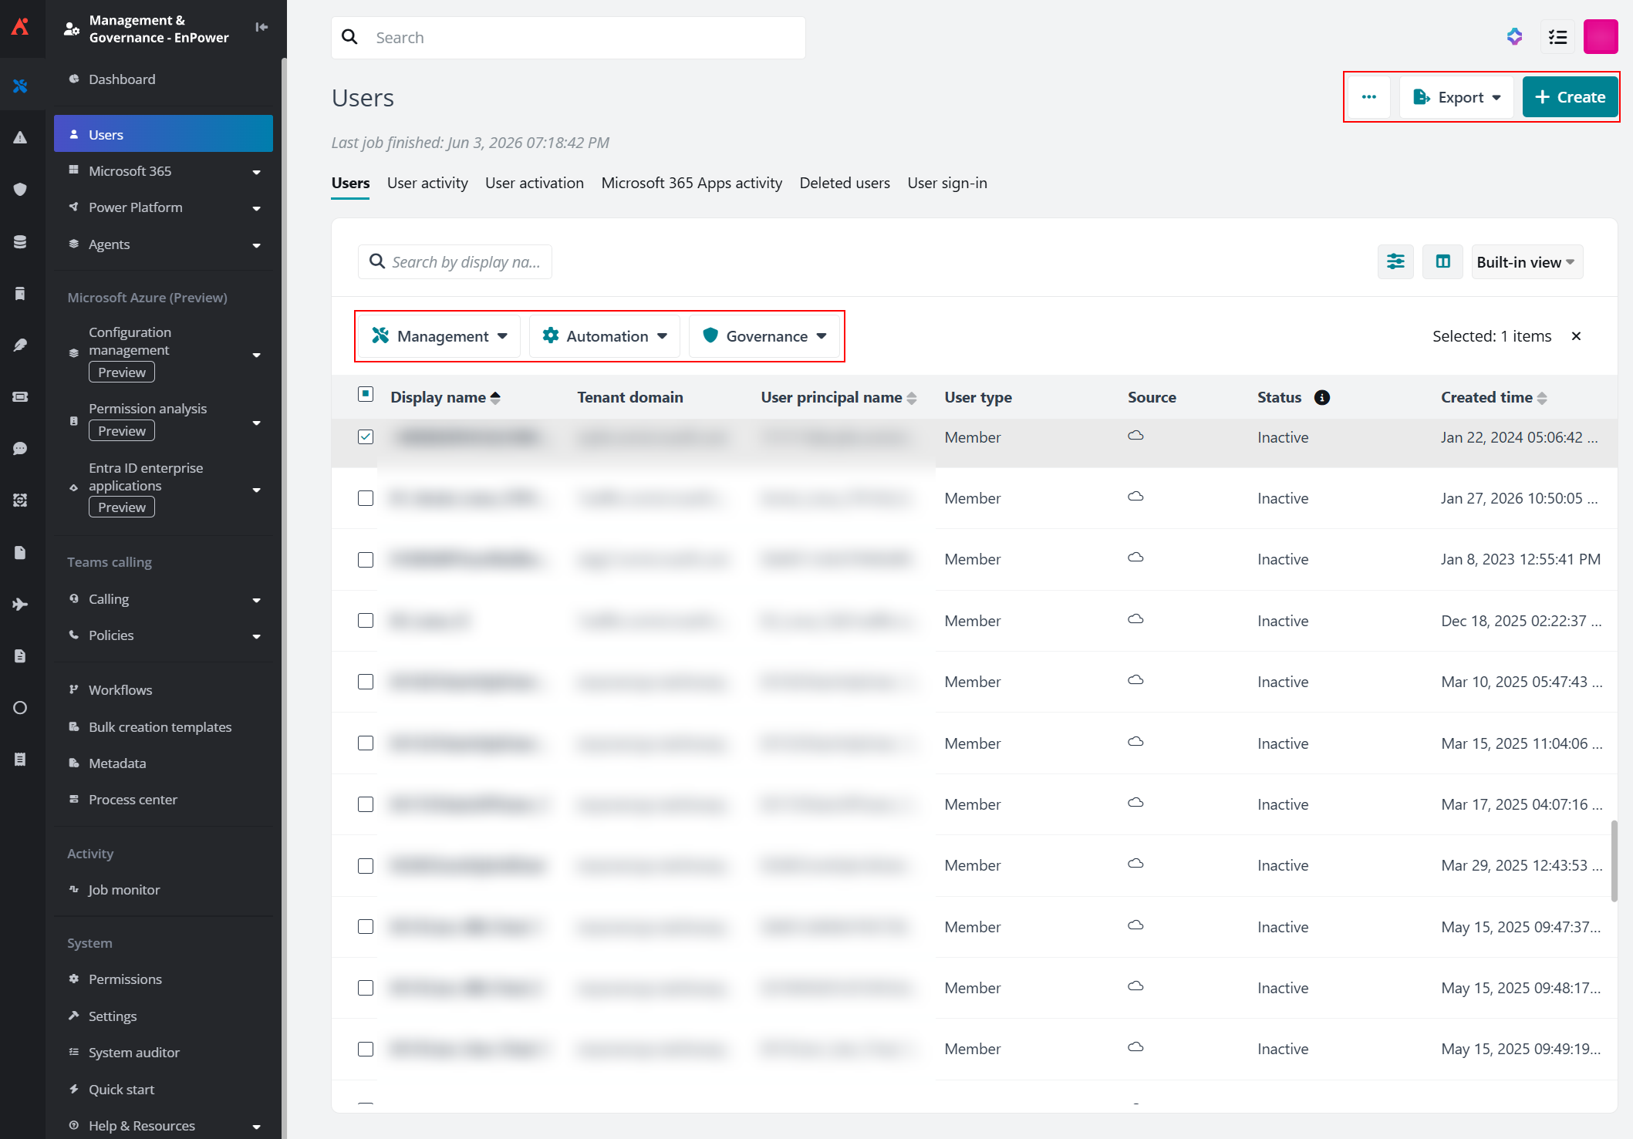Image resolution: width=1633 pixels, height=1139 pixels.
Task: Open the Governance dropdown
Action: point(764,336)
